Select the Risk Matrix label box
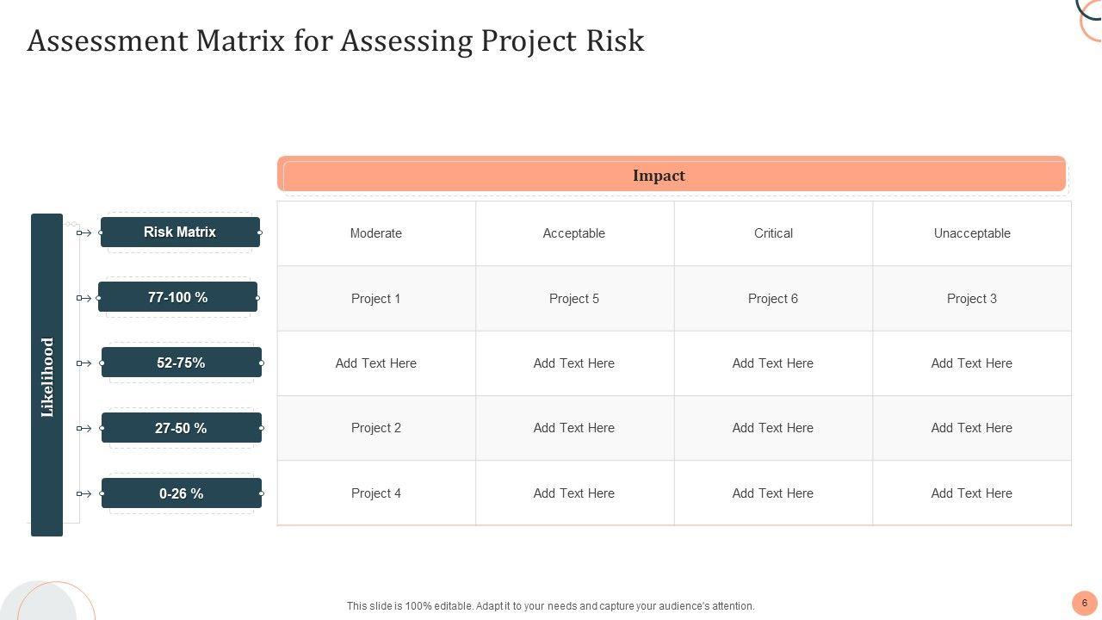The width and height of the screenshot is (1102, 620). click(x=180, y=232)
